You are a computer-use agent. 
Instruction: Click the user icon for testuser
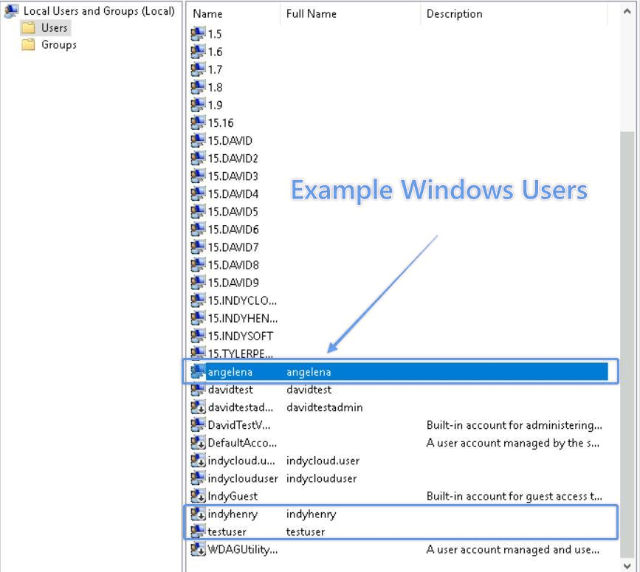pyautogui.click(x=198, y=531)
